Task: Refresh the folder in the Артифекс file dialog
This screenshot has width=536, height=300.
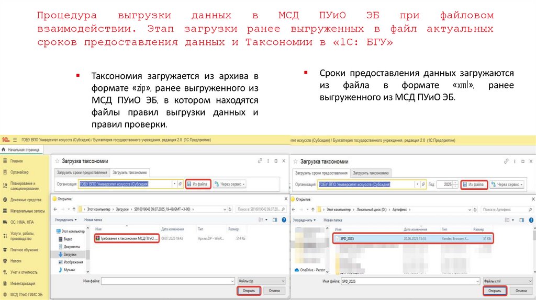Action: 475,210
